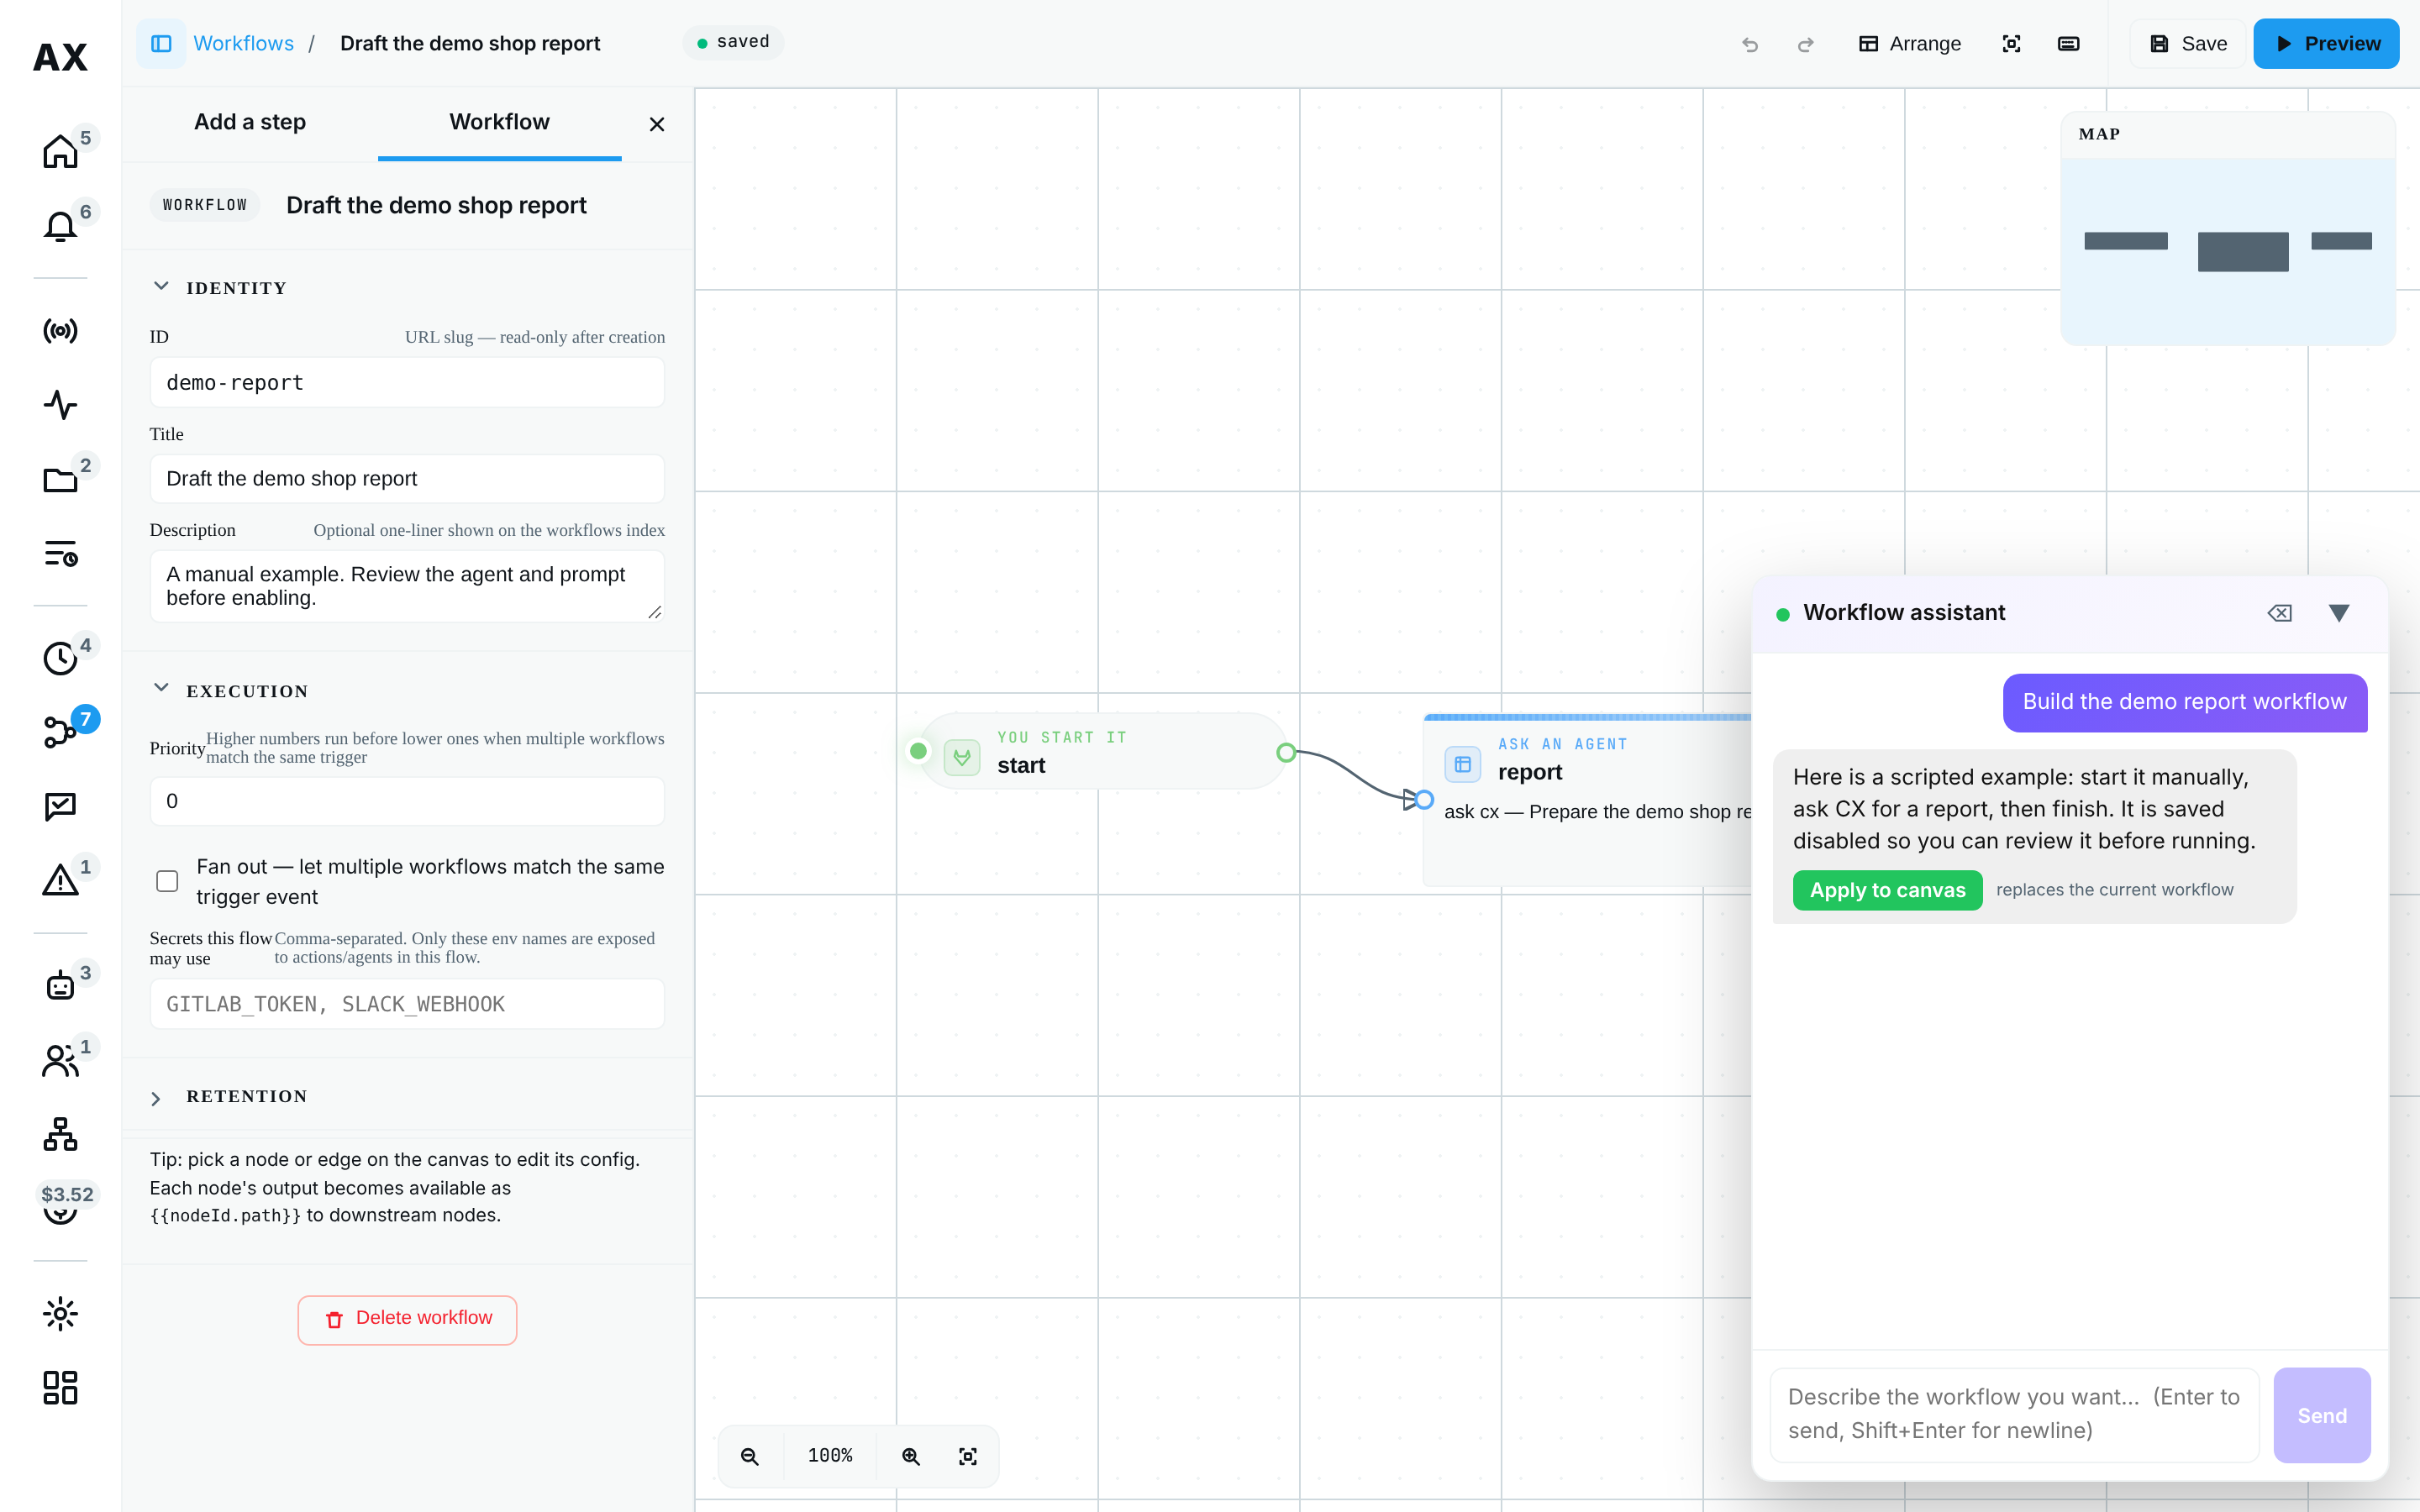Image resolution: width=2420 pixels, height=1512 pixels.
Task: Click the keyboard shortcuts icon in toolbar
Action: [2068, 44]
